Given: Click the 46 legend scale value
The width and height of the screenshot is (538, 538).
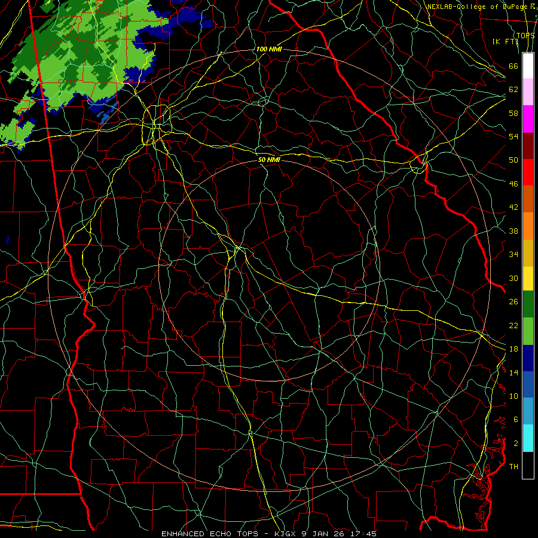Looking at the screenshot, I should (x=513, y=184).
